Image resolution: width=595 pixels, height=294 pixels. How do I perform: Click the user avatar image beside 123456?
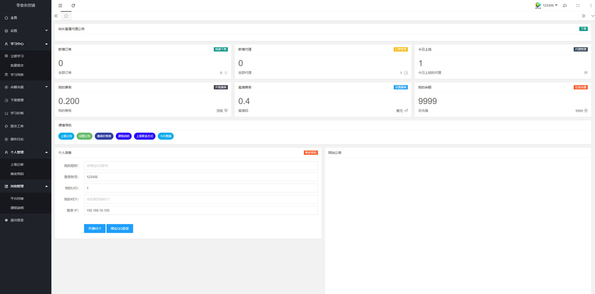point(538,5)
